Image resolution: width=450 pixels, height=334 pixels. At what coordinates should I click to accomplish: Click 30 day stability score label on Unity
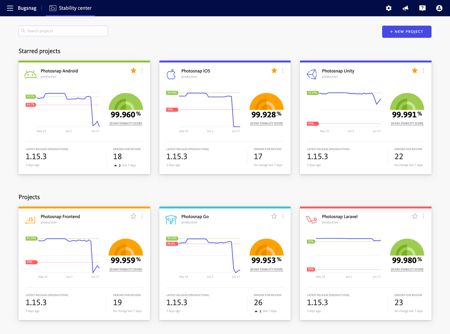coord(407,123)
